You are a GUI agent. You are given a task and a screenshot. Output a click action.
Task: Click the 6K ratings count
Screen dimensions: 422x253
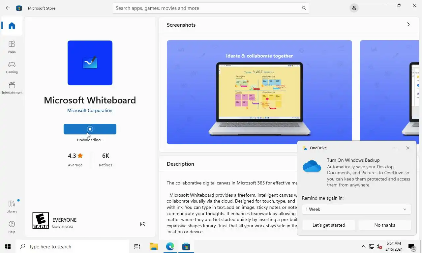105,159
